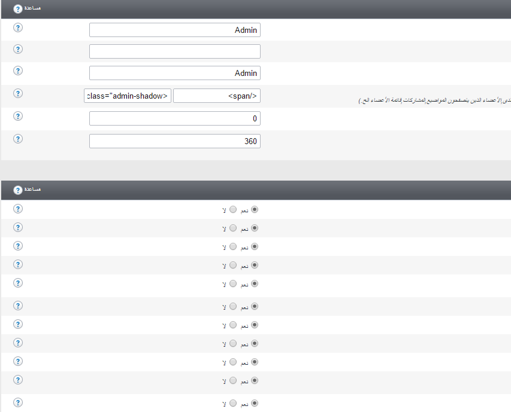Image resolution: width=511 pixels, height=412 pixels.
Task: Select لا in the last yes/no row
Action: 233,403
